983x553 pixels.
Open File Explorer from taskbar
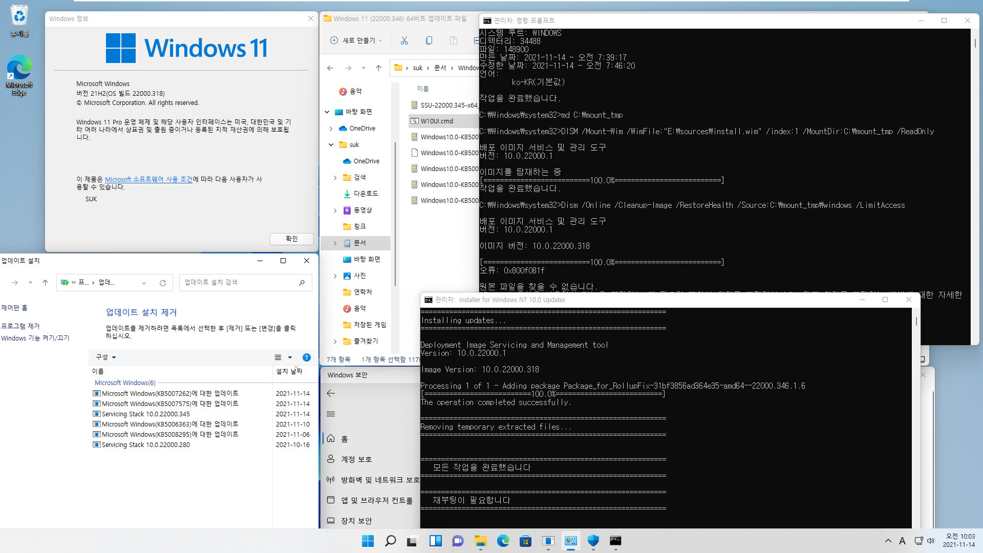480,541
